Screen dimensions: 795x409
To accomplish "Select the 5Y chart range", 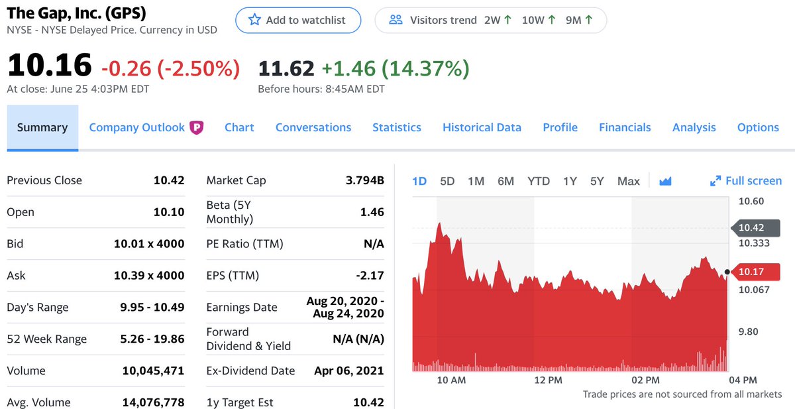I will click(597, 181).
